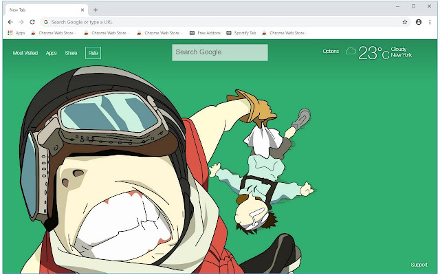Open the Options menu
440x275 pixels.
331,52
